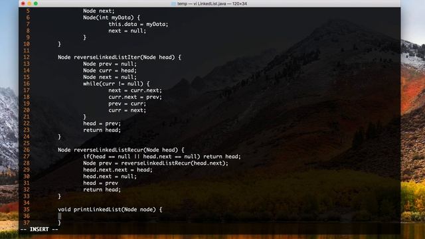425x239 pixels.
Task: Click the line 'head = prev;' on line 22
Action: coord(102,123)
